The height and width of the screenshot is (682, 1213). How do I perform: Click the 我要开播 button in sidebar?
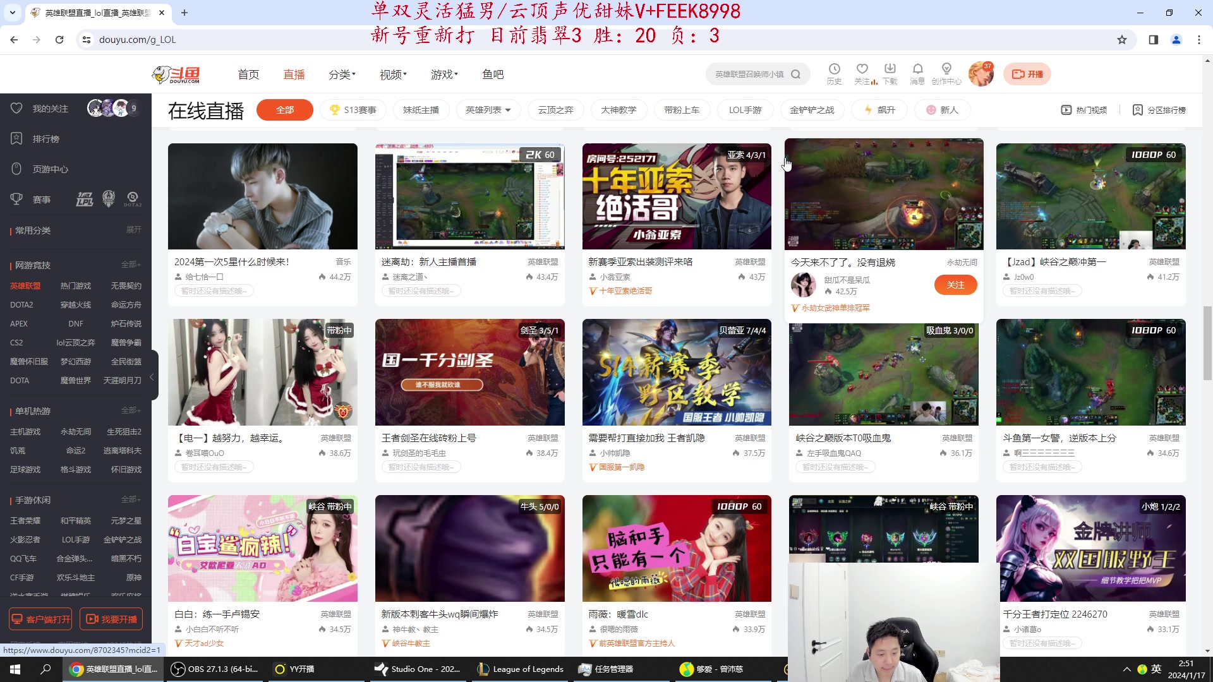(x=111, y=619)
